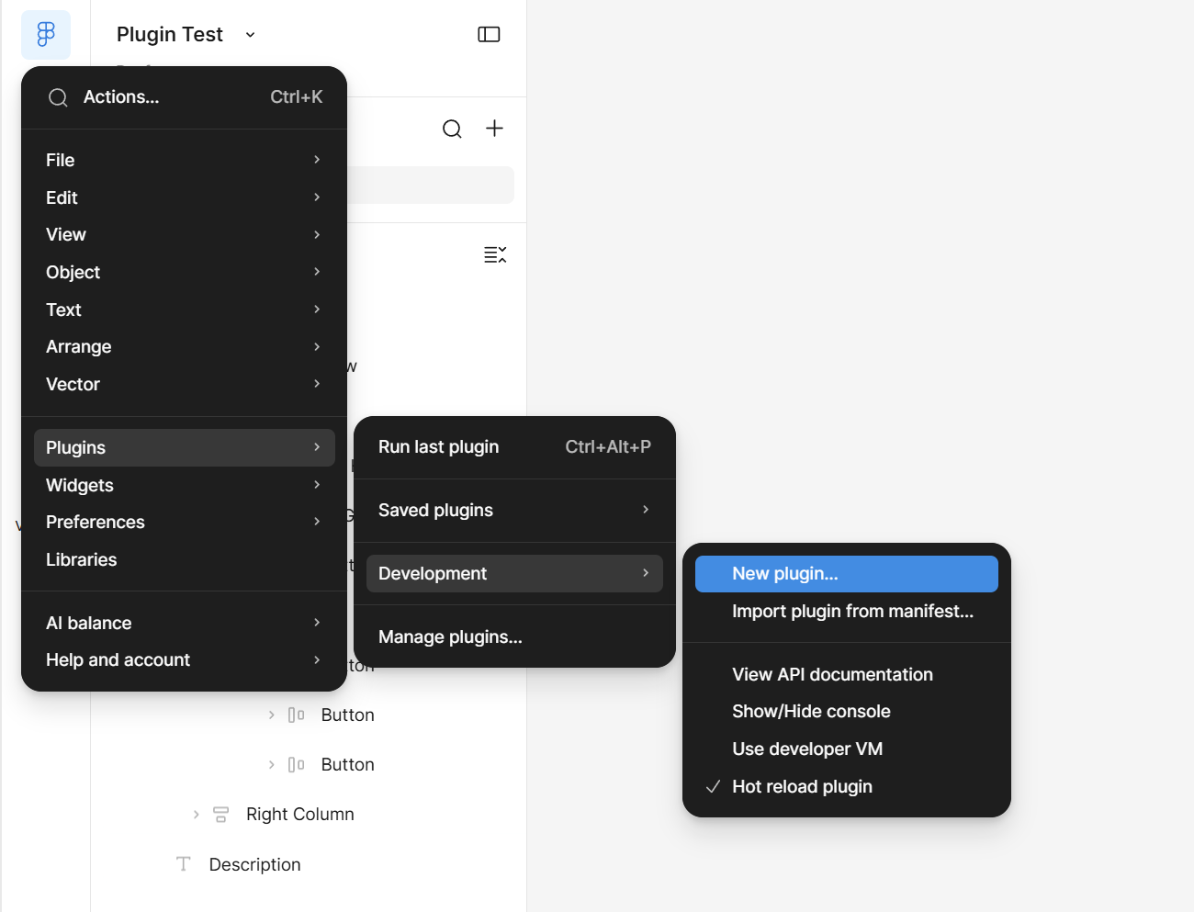
Task: Click the search icon beside Actions
Action: (58, 97)
